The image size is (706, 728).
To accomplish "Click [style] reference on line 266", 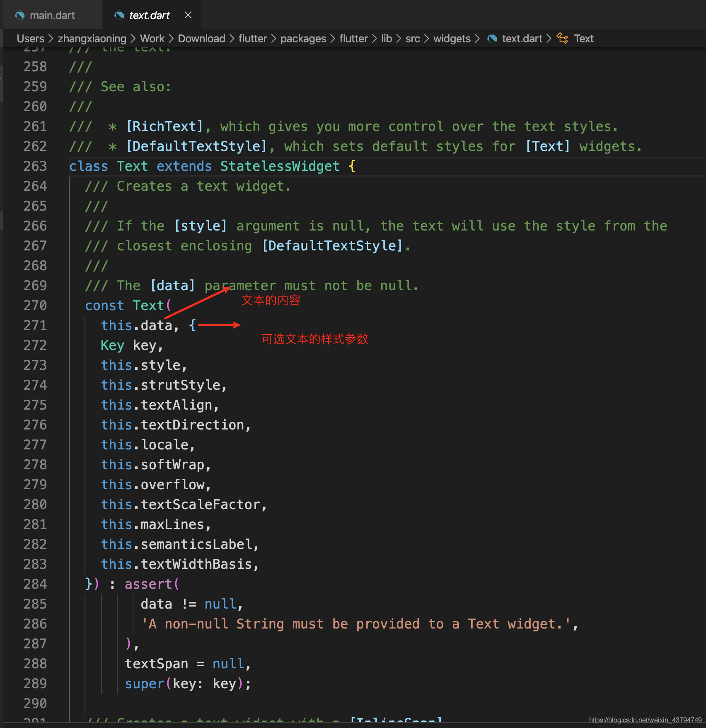I will pos(201,226).
